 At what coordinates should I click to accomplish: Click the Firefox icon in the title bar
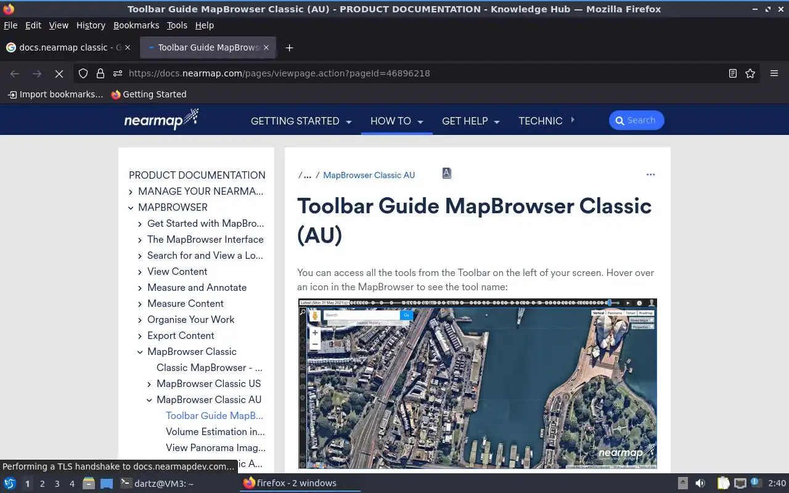tap(9, 9)
